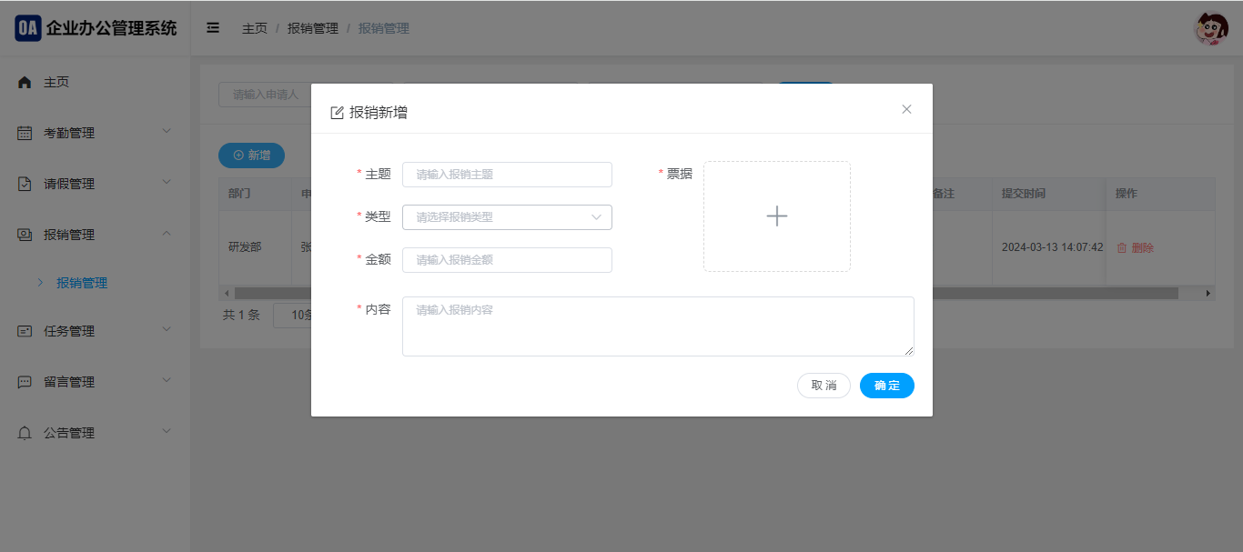
Task: Expand the 考勤管理 menu chevron
Action: [167, 132]
